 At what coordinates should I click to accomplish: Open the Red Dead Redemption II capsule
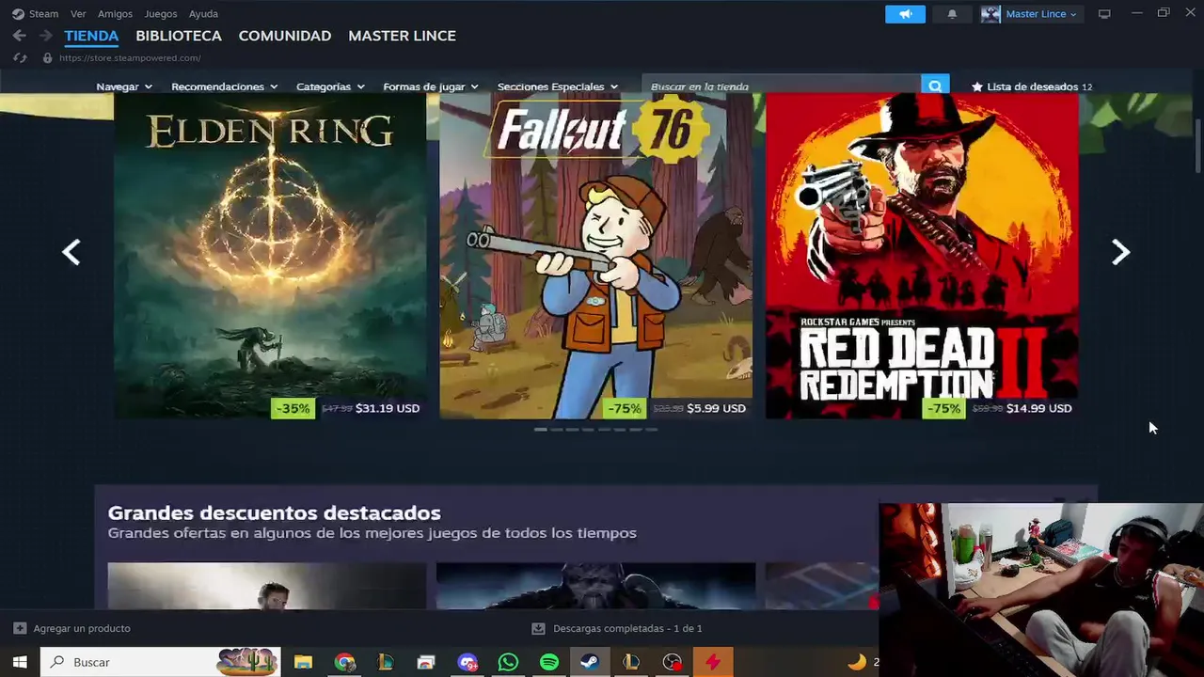coord(922,256)
